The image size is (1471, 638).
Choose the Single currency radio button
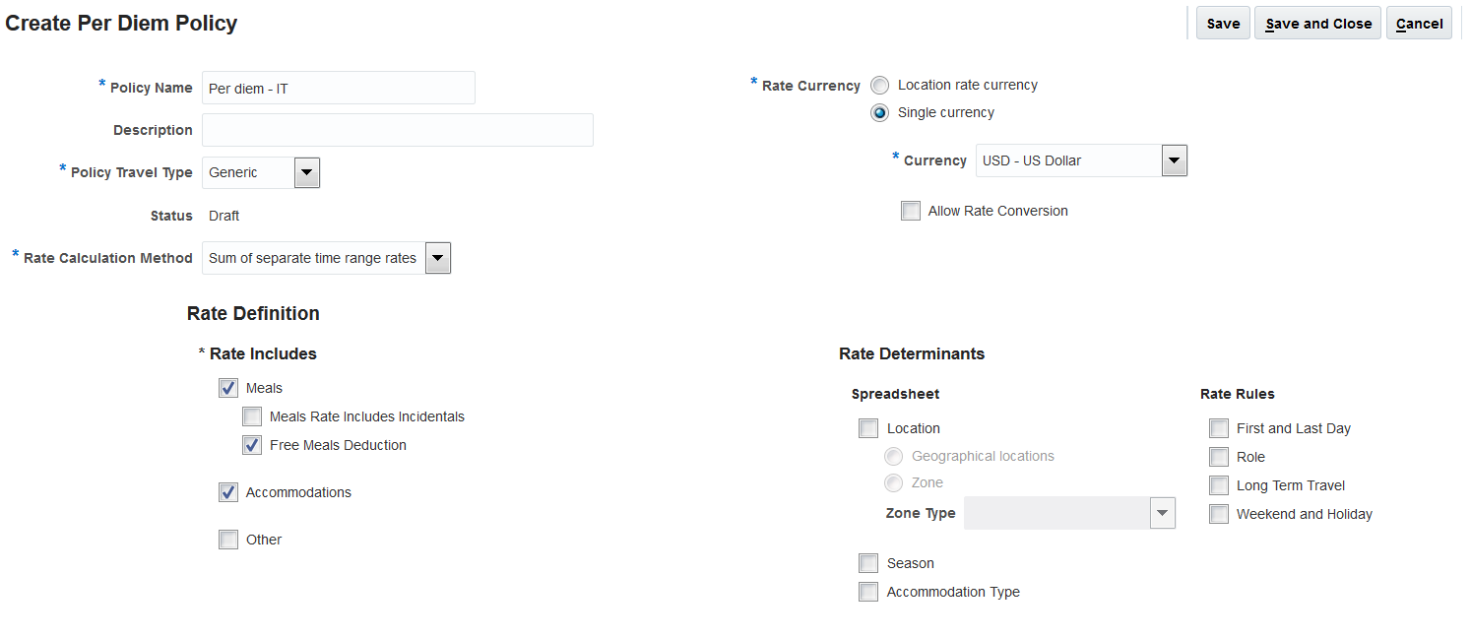[880, 113]
